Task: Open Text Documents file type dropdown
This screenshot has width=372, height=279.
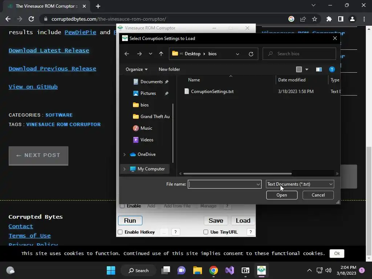Action: click(x=300, y=184)
